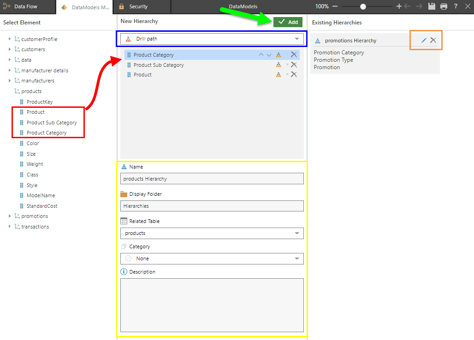Click the Add hierarchy button
The image size is (474, 340).
pos(288,22)
